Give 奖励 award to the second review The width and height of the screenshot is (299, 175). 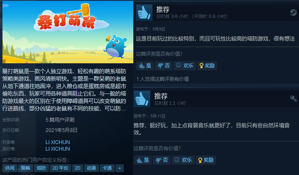tap(206, 160)
